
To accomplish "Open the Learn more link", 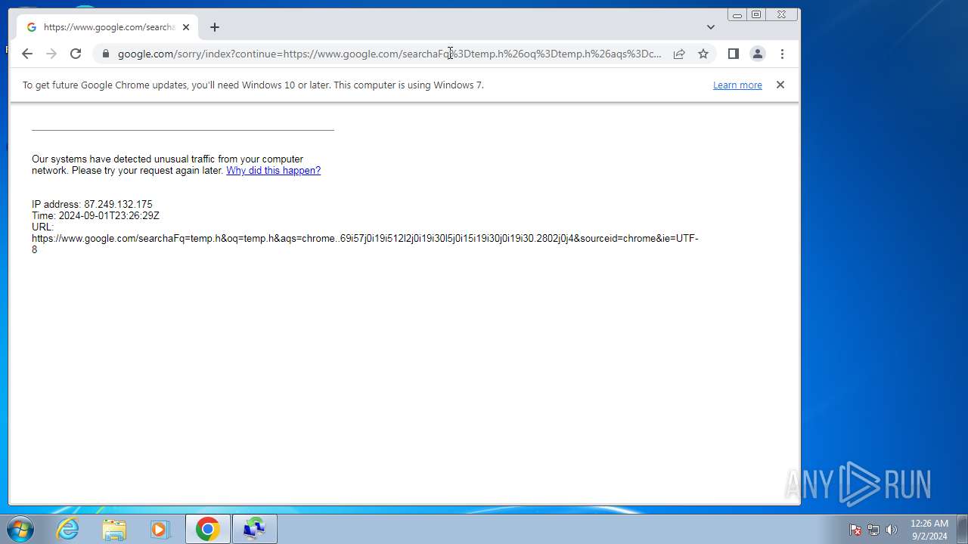I will click(x=737, y=85).
